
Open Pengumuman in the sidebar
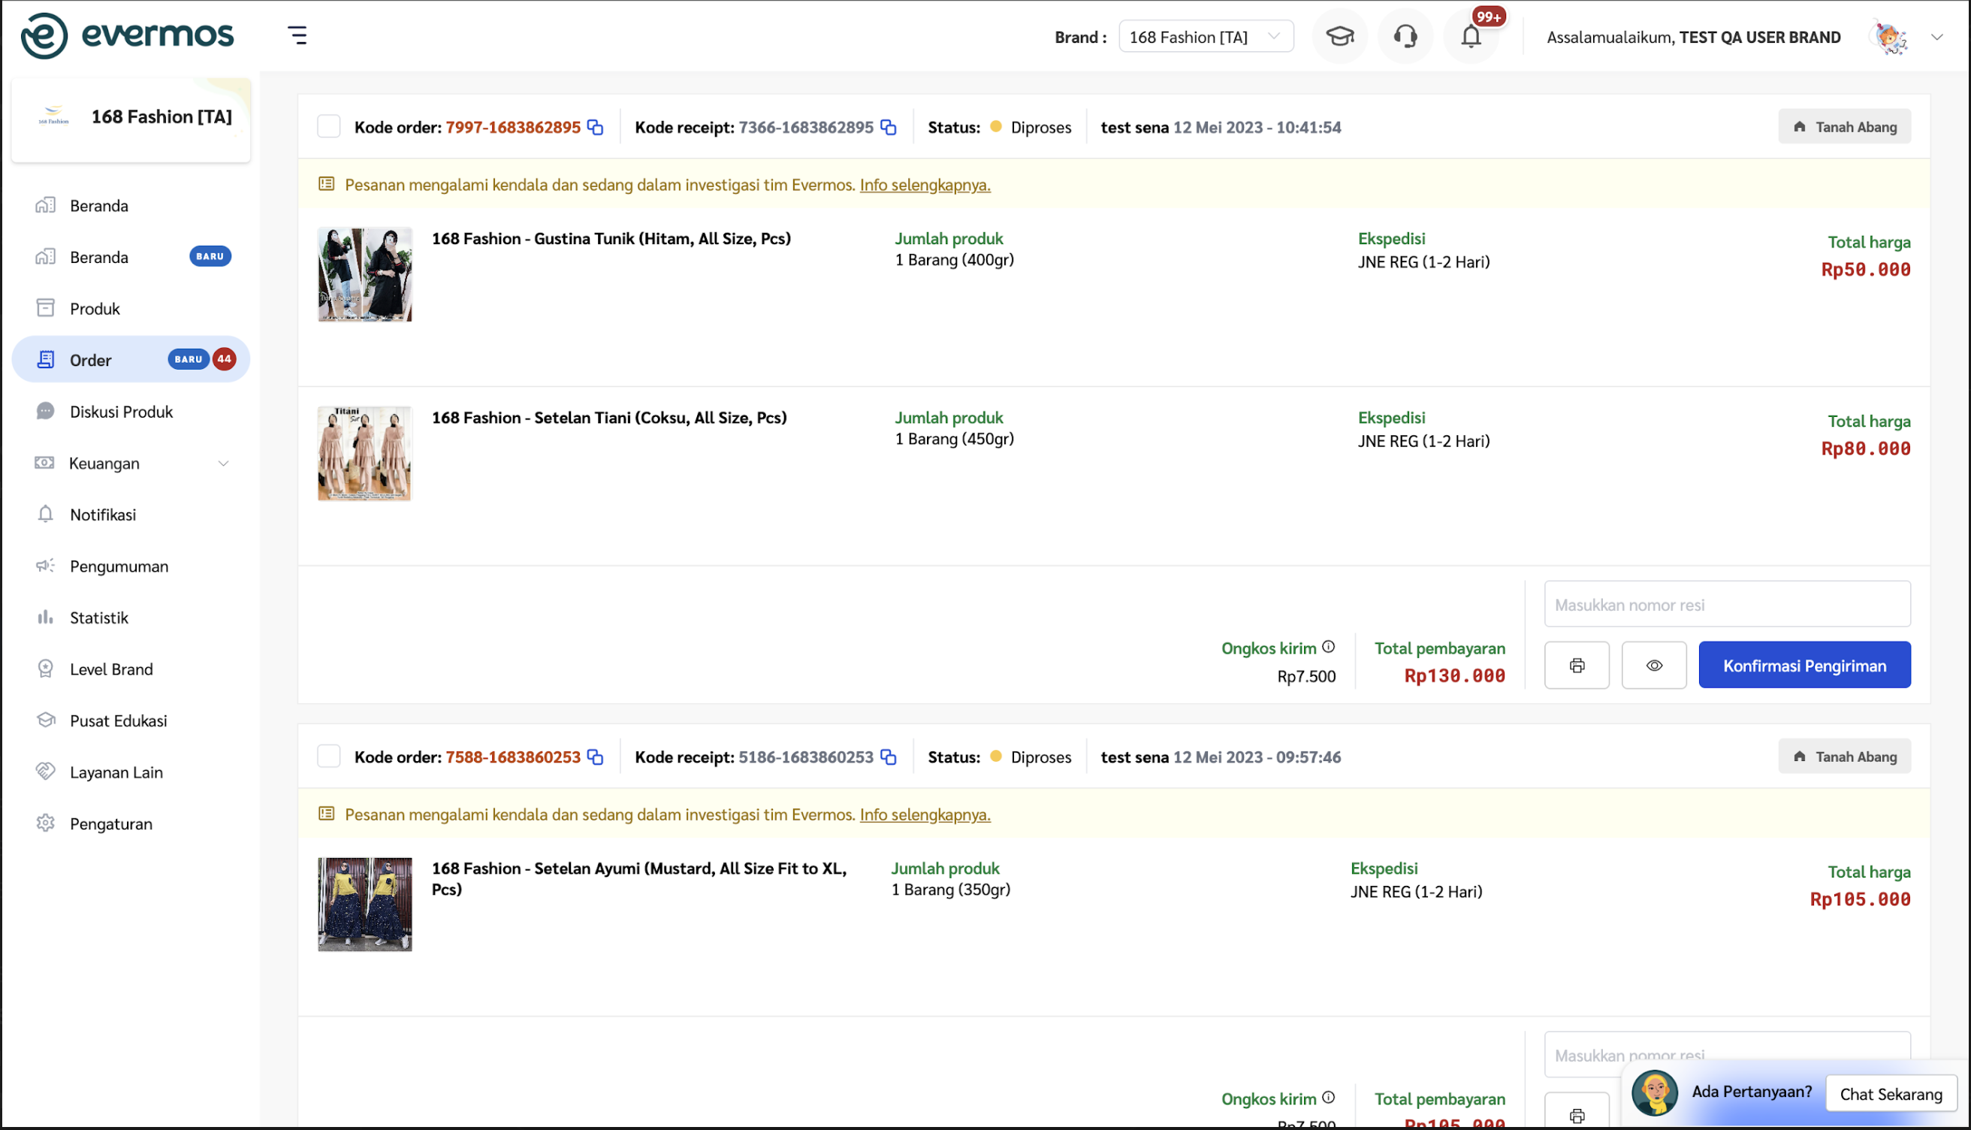click(x=130, y=566)
